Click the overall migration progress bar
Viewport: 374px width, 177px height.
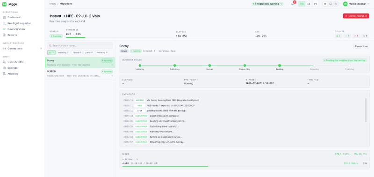(119, 37)
